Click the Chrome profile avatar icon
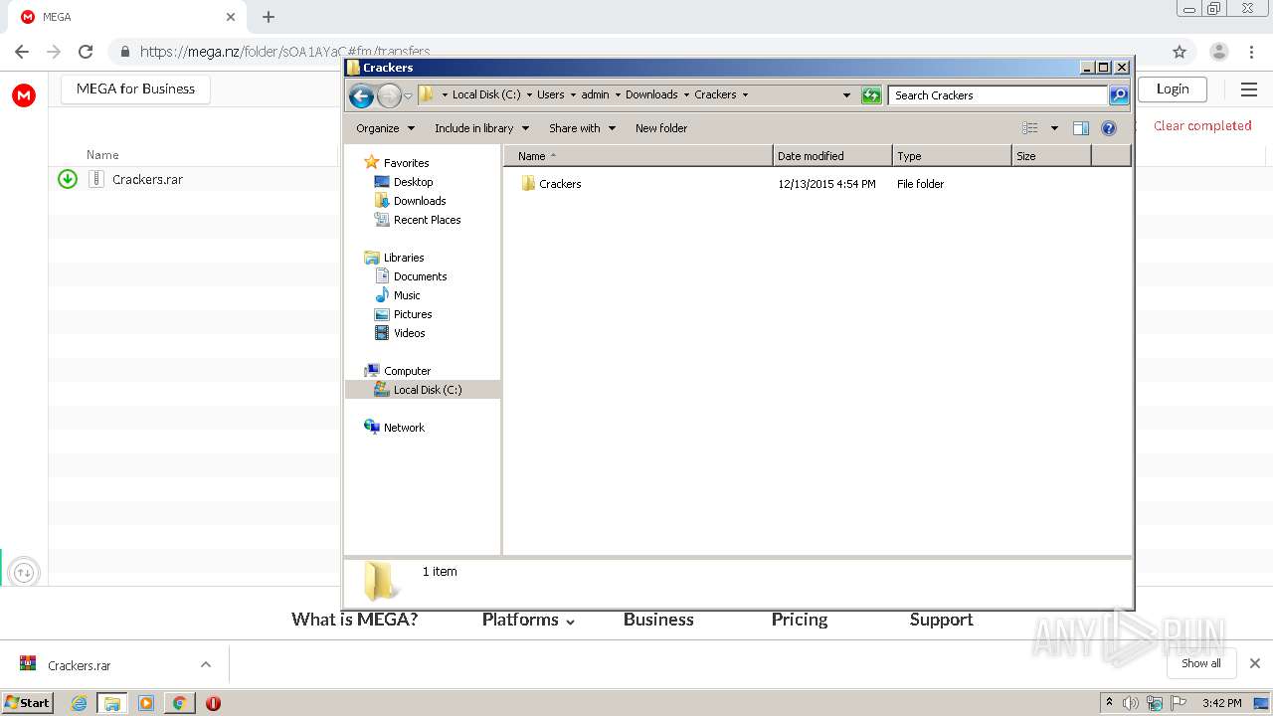 click(1219, 52)
